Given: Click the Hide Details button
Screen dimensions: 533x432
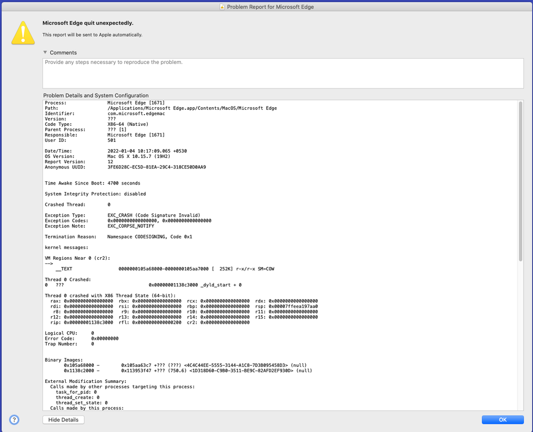Looking at the screenshot, I should [63, 420].
